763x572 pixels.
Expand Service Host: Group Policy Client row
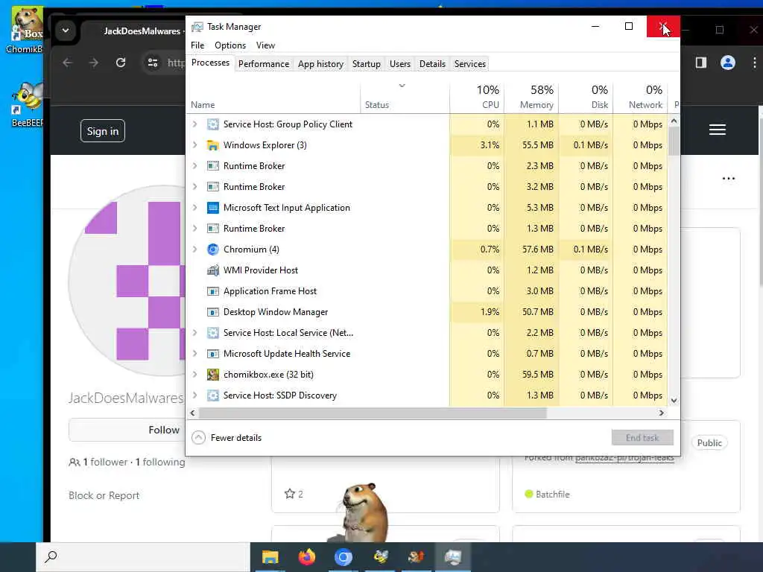[194, 124]
